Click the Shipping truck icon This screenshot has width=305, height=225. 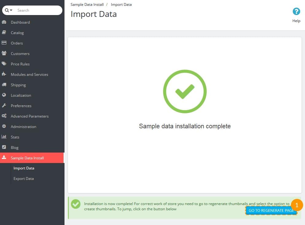[x=4, y=85]
